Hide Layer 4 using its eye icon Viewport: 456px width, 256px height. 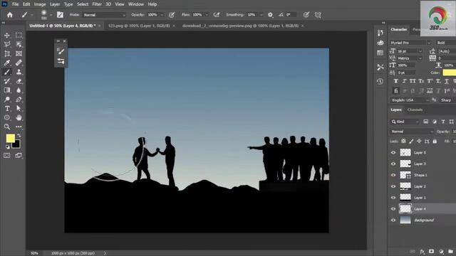(393, 208)
